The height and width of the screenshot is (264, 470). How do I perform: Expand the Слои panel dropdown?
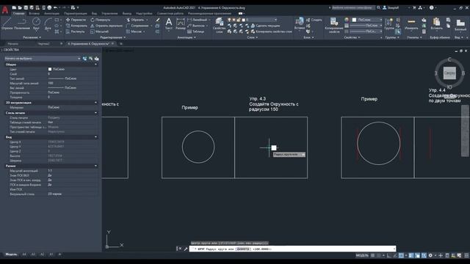(253, 37)
